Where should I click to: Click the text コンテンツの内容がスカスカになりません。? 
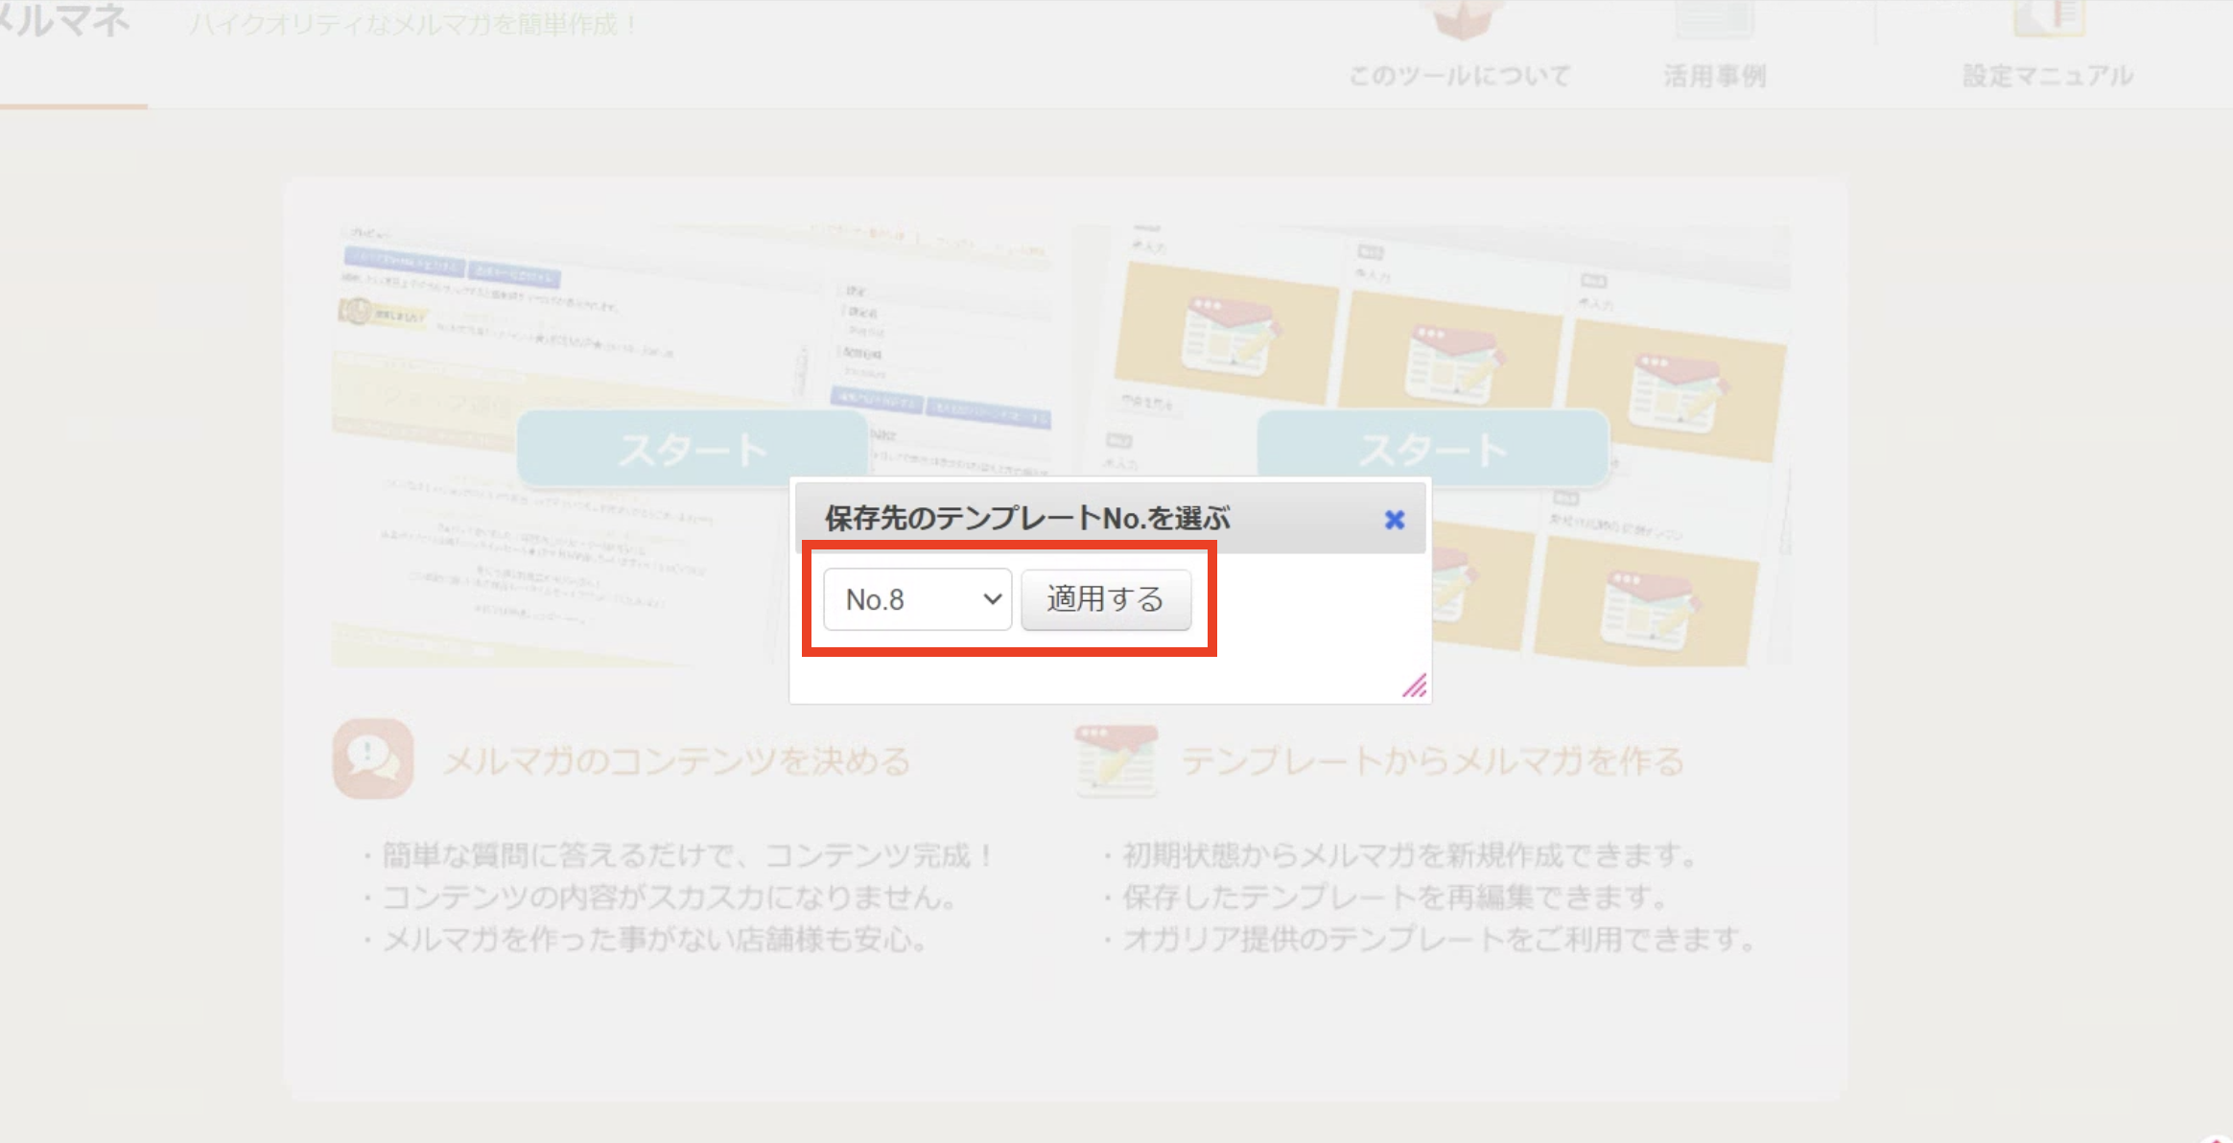pos(670,897)
